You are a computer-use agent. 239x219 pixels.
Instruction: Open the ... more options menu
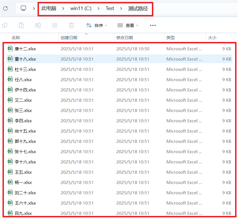(152, 25)
